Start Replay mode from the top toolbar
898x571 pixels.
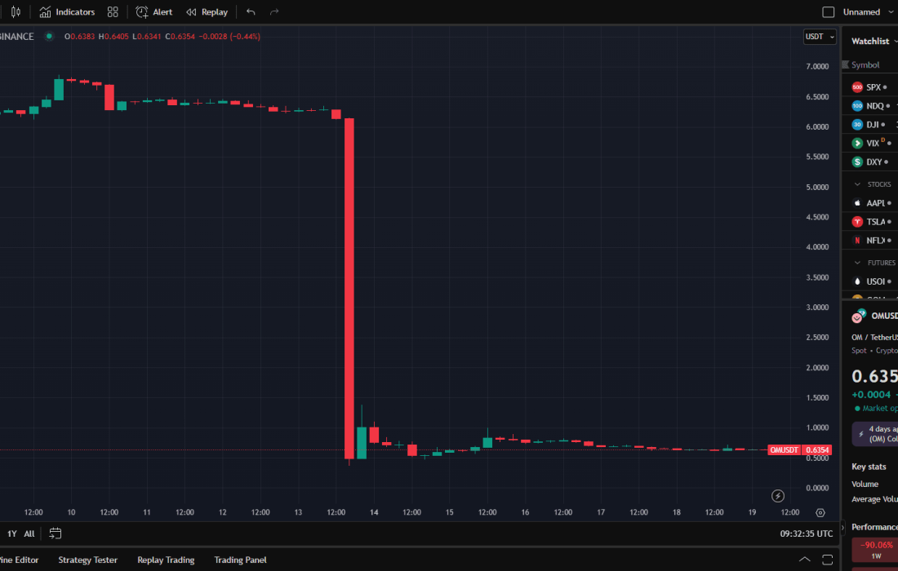(207, 11)
